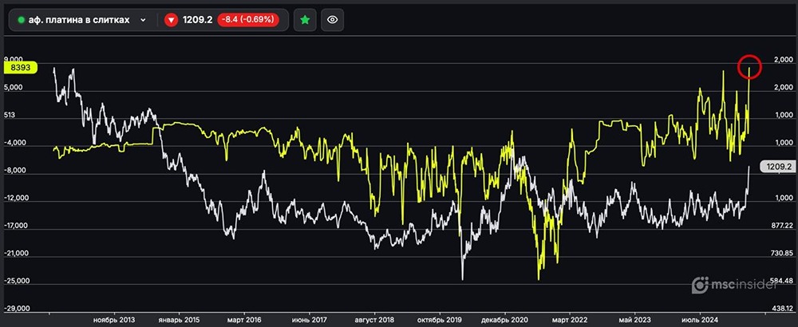Viewport: 798px width, 327px height.
Task: Click the 'ноябрь 2013' date axis label
Action: (x=114, y=320)
